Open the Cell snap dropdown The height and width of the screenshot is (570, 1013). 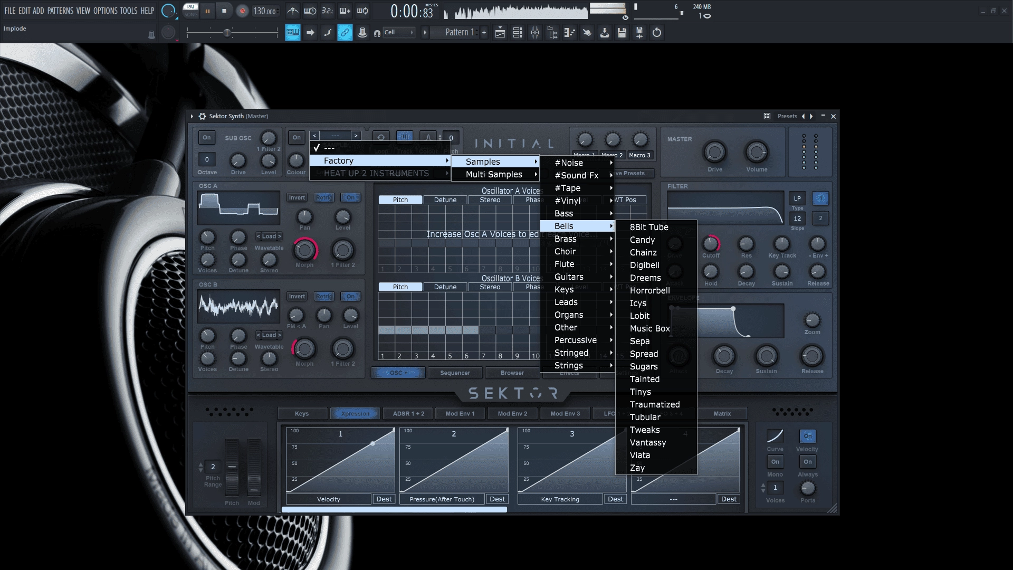(399, 33)
